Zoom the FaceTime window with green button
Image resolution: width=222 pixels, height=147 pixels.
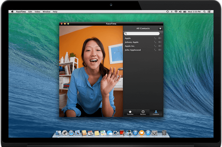68,24
